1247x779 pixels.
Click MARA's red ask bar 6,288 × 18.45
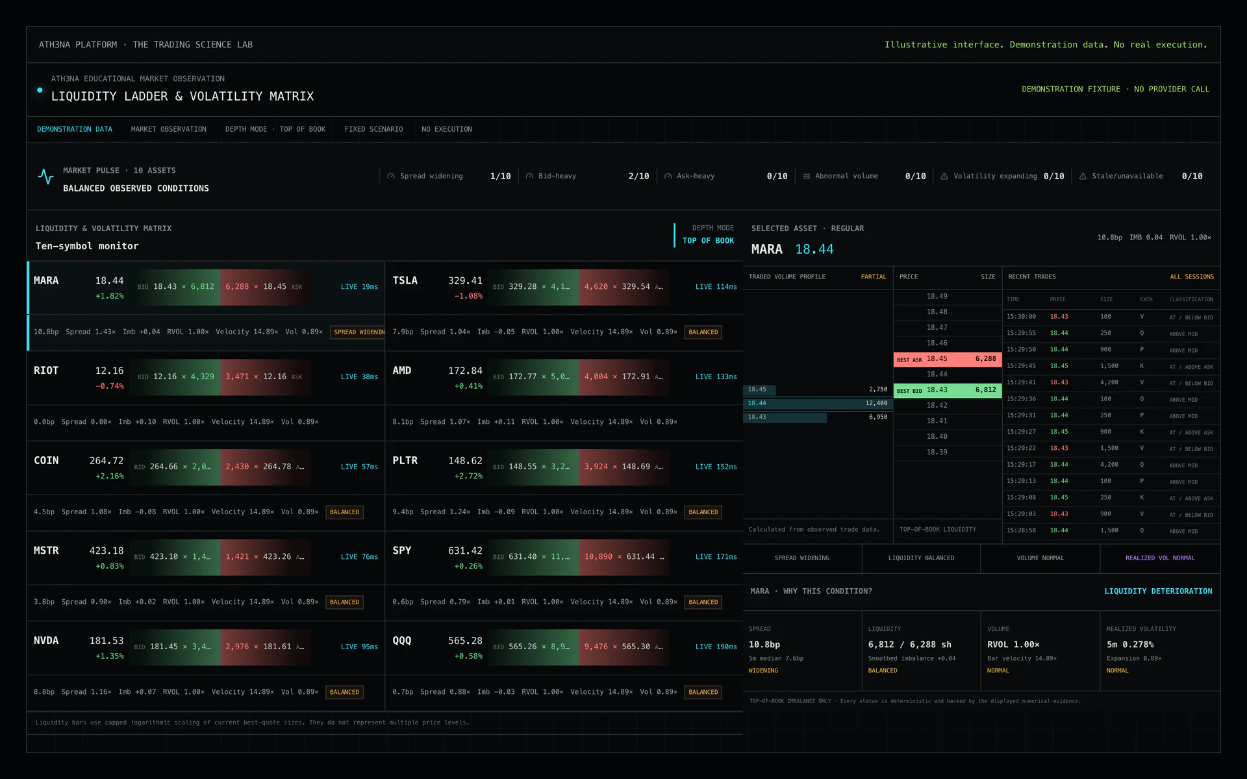pyautogui.click(x=265, y=287)
